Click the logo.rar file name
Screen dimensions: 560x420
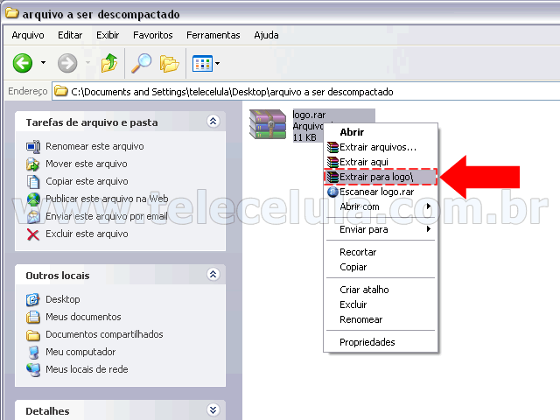(309, 115)
